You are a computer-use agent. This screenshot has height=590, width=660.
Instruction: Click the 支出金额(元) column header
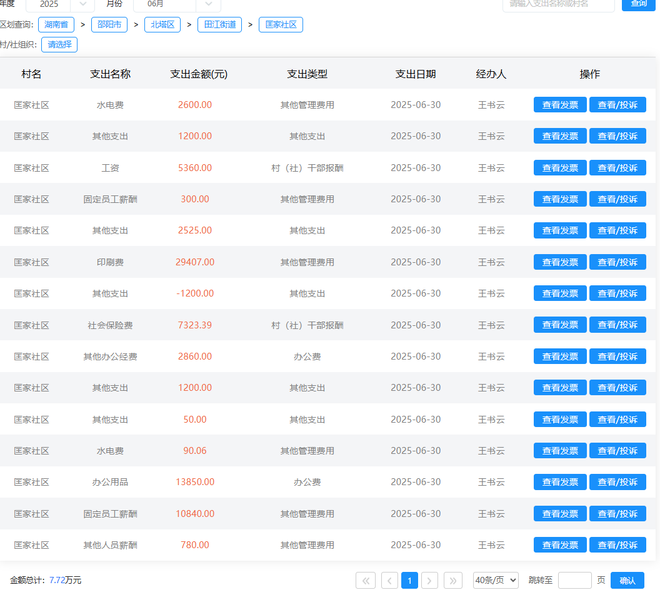click(x=199, y=74)
